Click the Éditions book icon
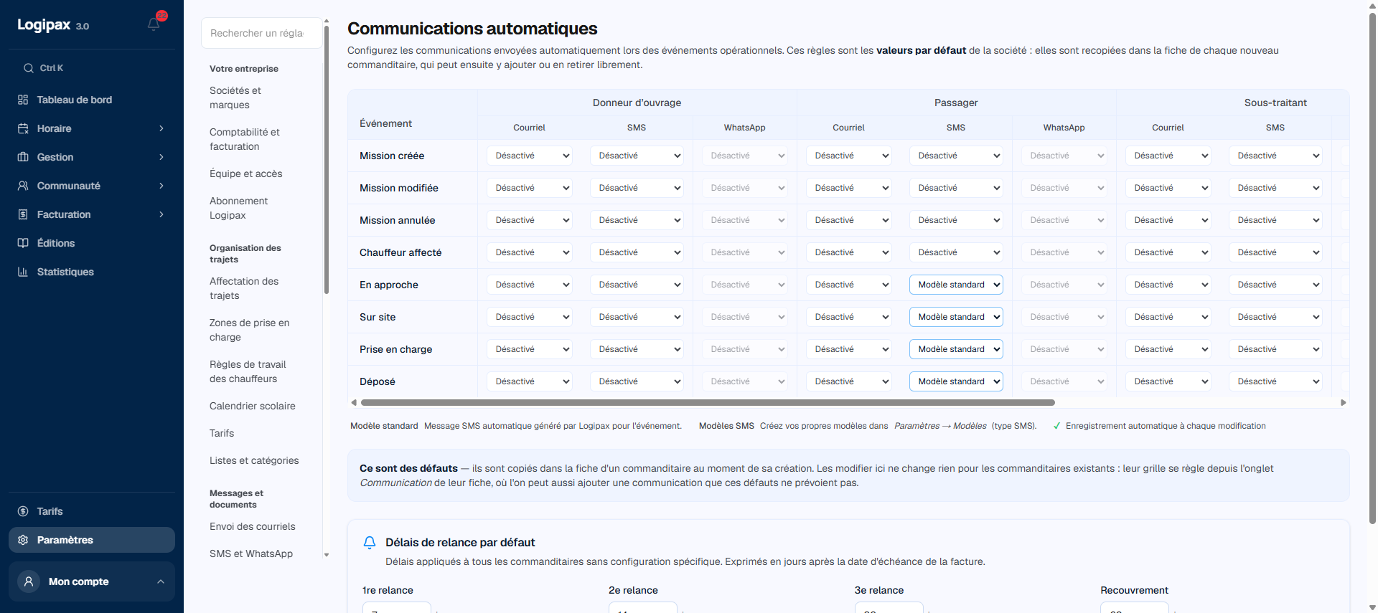1378x613 pixels. point(23,243)
